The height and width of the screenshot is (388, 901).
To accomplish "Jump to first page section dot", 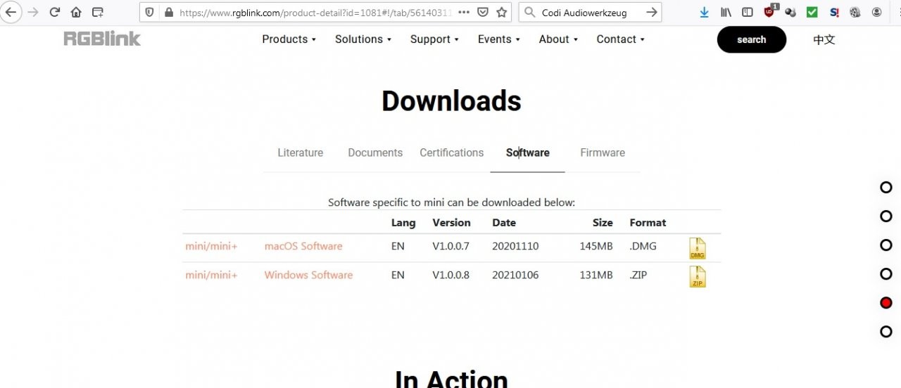I will coord(886,187).
